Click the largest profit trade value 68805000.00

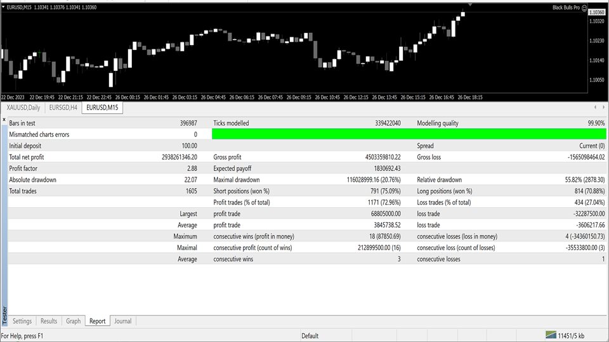[x=386, y=213]
